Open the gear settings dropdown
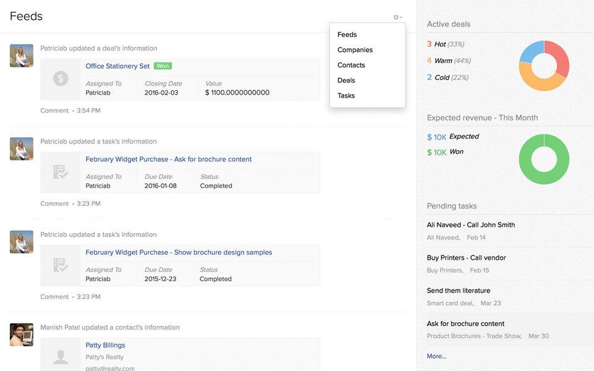This screenshot has width=594, height=371. click(x=397, y=17)
